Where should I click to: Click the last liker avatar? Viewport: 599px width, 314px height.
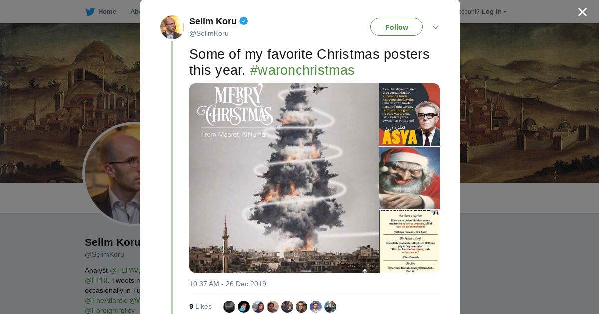[x=330, y=307]
